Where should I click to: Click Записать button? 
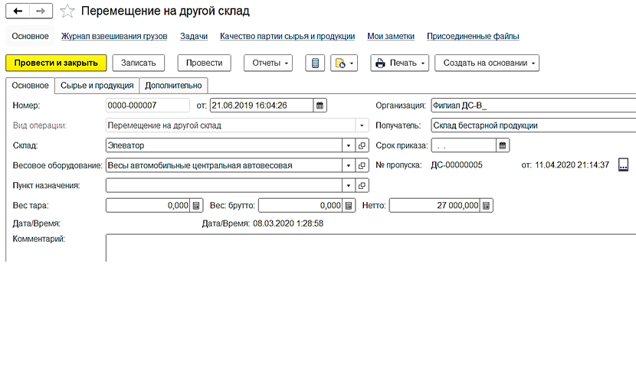[139, 63]
